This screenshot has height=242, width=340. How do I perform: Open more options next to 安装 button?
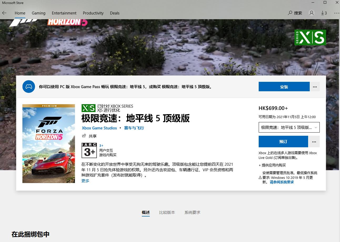[x=315, y=87]
